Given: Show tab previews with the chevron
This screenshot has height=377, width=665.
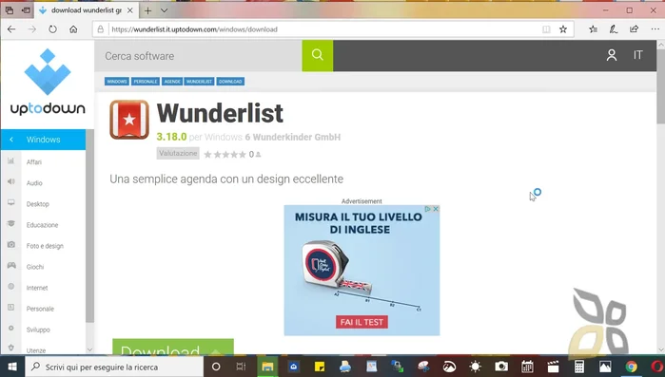Looking at the screenshot, I should 165,10.
